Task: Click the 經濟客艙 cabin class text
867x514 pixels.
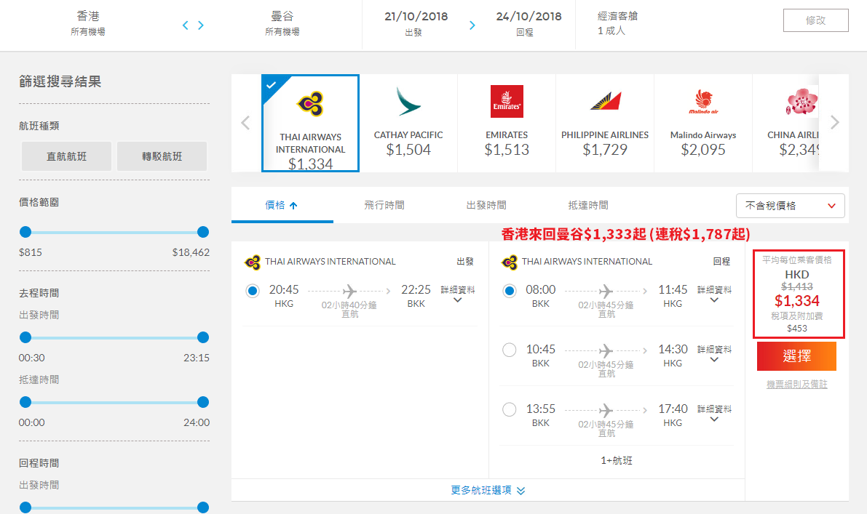Action: point(617,16)
